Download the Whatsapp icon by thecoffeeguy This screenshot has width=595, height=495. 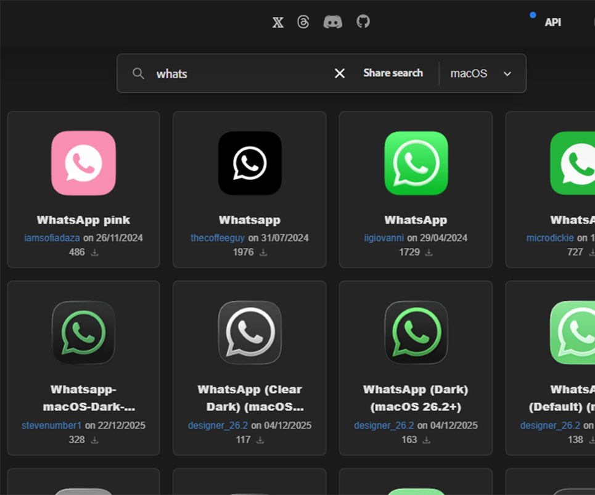(x=264, y=252)
